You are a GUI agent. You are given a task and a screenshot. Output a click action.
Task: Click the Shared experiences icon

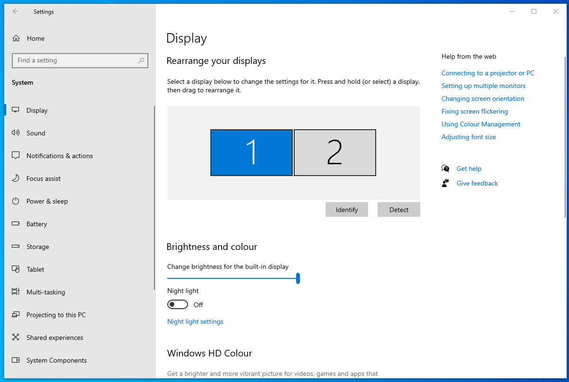(x=16, y=338)
